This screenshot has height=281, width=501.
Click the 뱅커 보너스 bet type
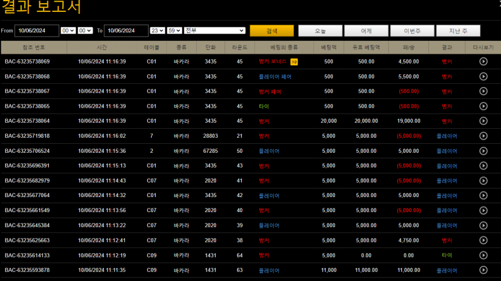tap(272, 62)
